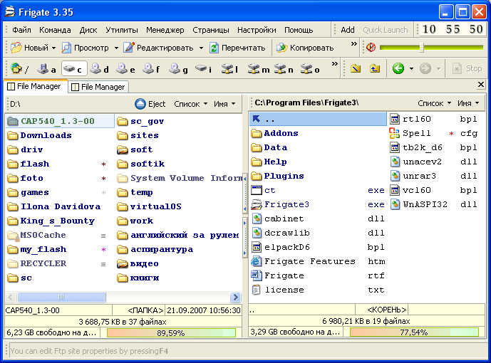Select drive a floppy icon

coord(43,68)
